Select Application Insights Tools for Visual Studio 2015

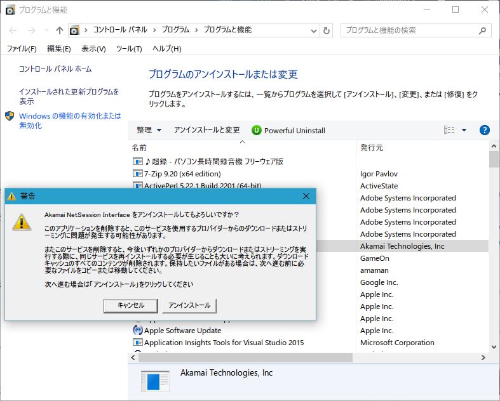(224, 343)
